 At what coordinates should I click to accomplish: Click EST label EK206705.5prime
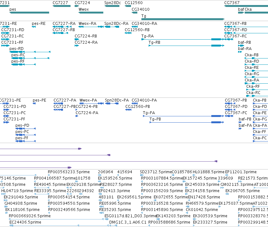(x=242, y=191)
